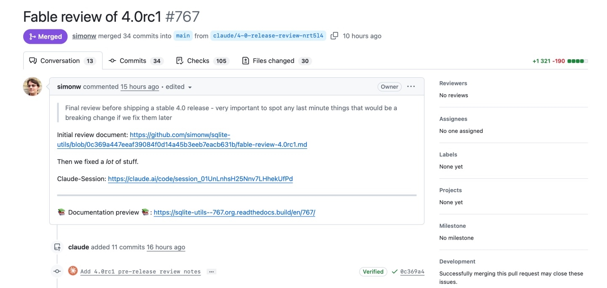Image resolution: width=607 pixels, height=288 pixels.
Task: Open simonw profile link in merge header
Action: pos(84,36)
